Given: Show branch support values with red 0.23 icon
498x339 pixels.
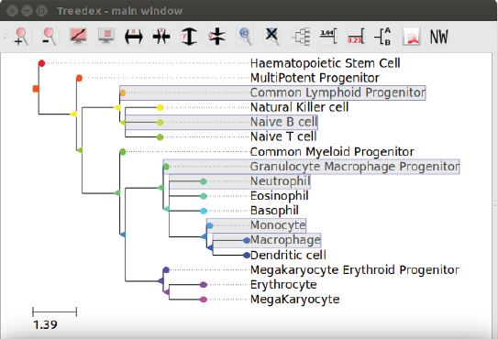Looking at the screenshot, I should 356,36.
